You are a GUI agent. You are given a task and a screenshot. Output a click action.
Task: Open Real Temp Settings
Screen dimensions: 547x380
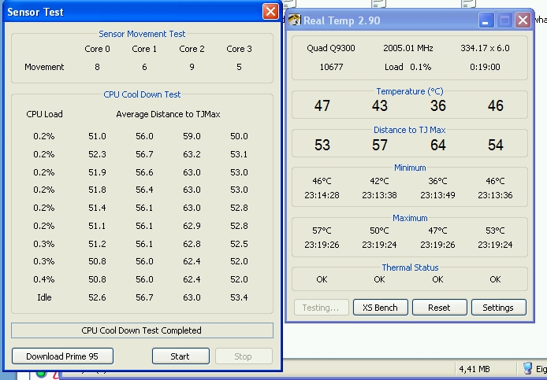pos(498,307)
